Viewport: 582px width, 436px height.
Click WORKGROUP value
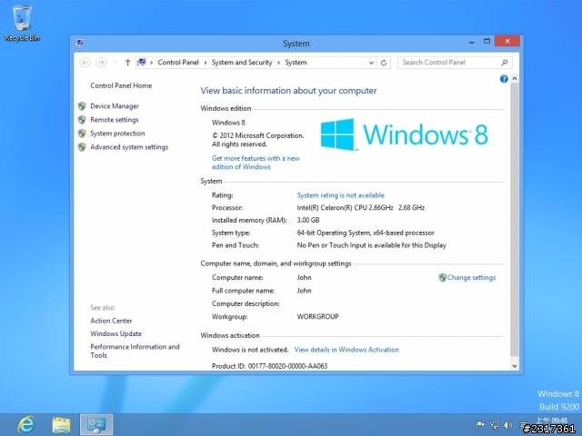click(317, 317)
